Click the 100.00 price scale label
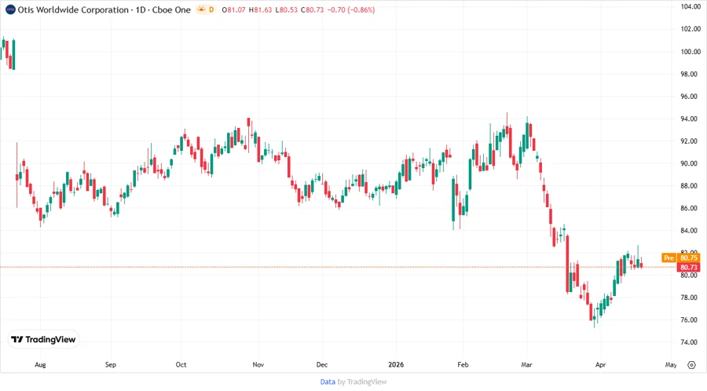The height and width of the screenshot is (391, 707). (691, 51)
